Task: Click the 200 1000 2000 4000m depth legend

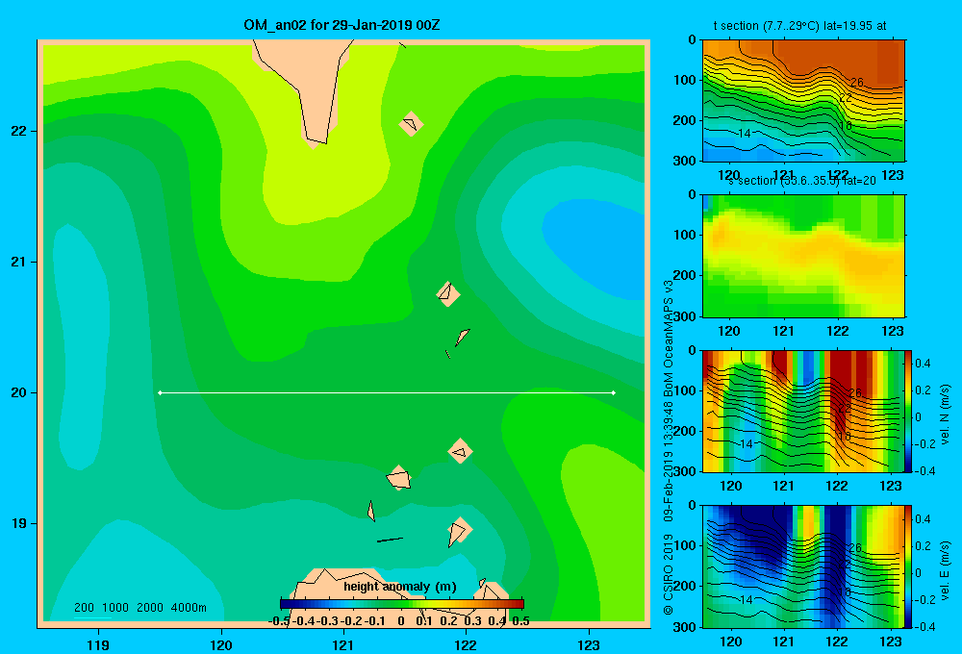Action: [139, 608]
